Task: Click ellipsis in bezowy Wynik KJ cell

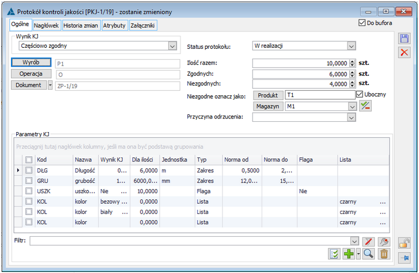Action: pos(124,202)
